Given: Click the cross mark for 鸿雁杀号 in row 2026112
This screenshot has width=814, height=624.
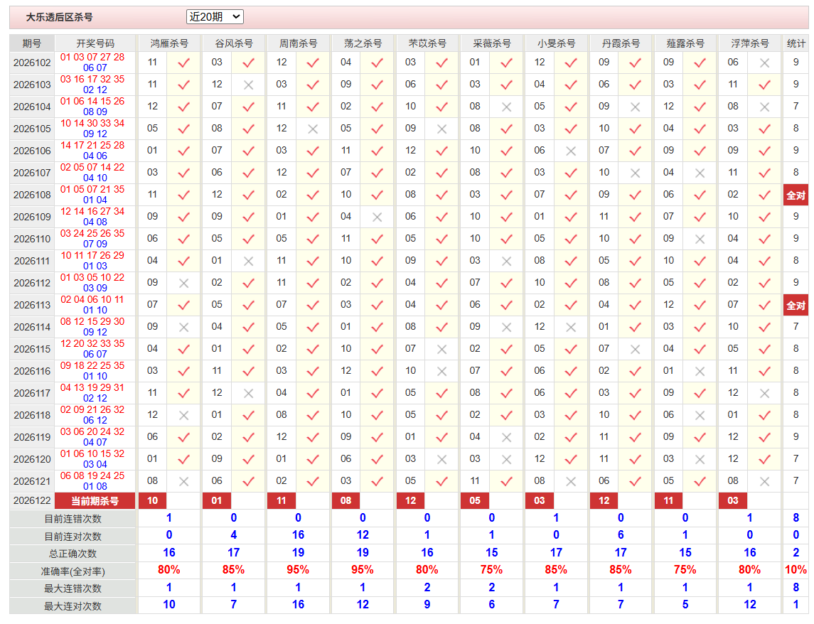Looking at the screenshot, I should tap(184, 284).
